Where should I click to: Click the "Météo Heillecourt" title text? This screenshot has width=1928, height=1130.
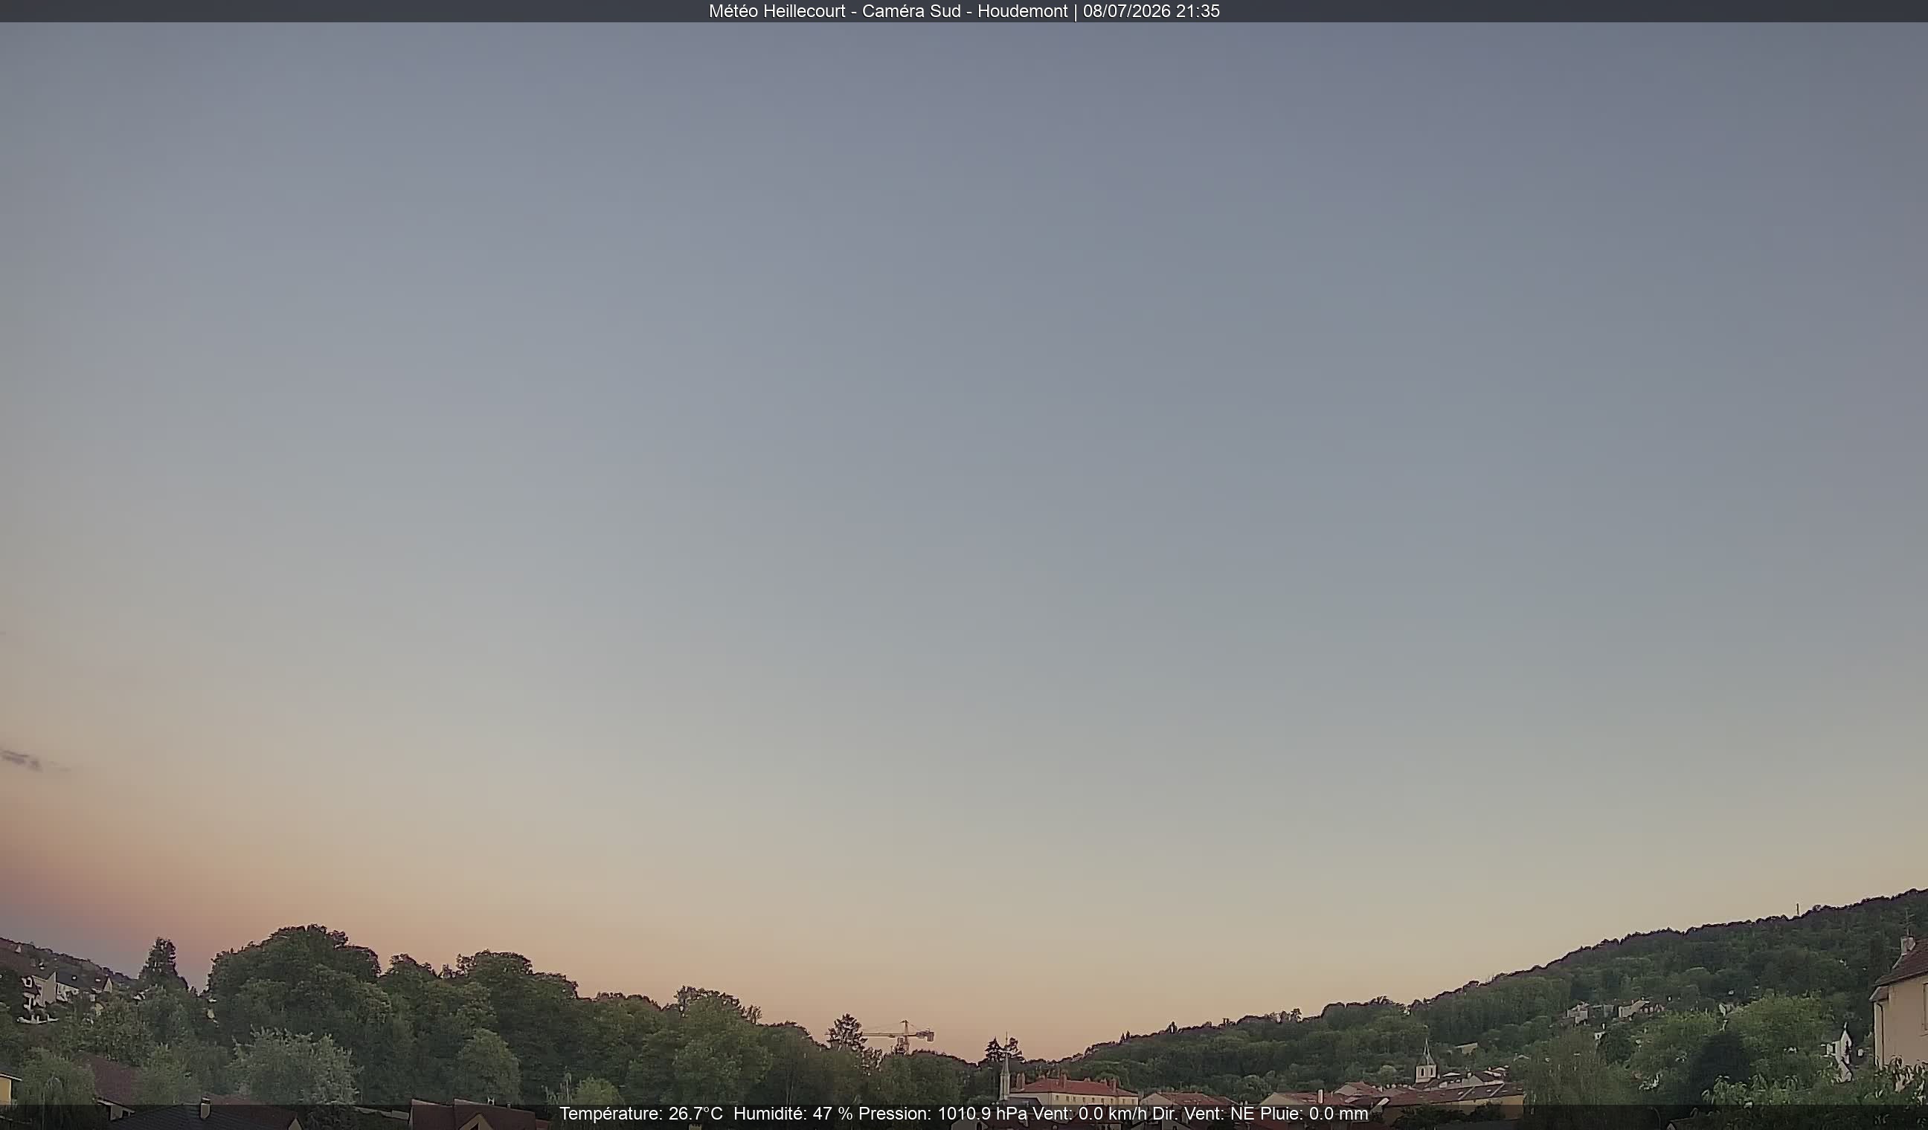click(777, 11)
